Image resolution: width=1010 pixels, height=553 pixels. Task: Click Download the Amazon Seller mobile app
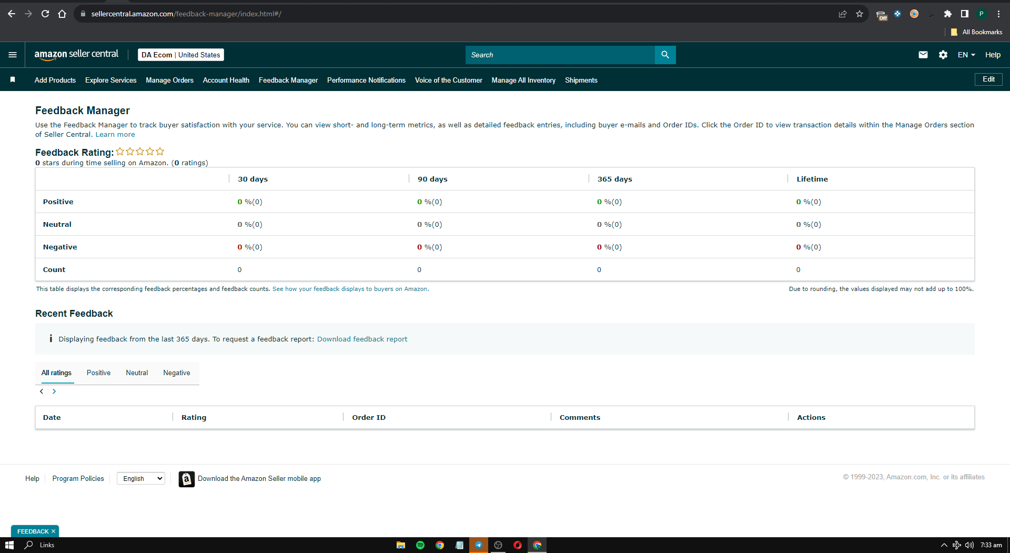click(259, 479)
